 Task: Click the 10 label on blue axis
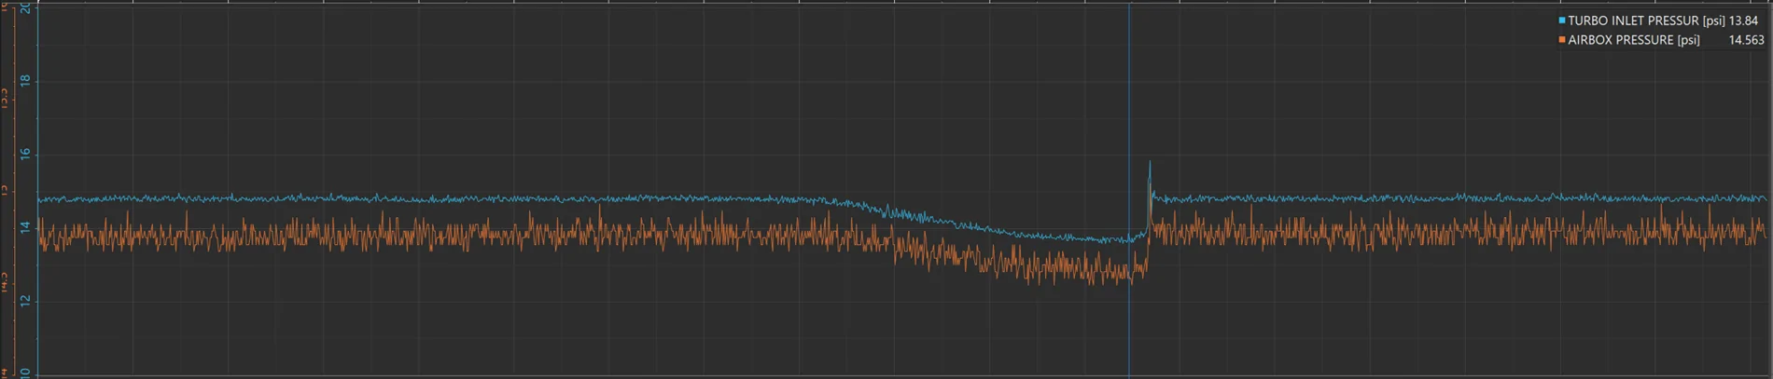25,372
